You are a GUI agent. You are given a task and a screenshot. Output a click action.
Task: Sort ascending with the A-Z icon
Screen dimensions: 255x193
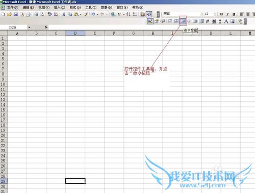[129, 14]
